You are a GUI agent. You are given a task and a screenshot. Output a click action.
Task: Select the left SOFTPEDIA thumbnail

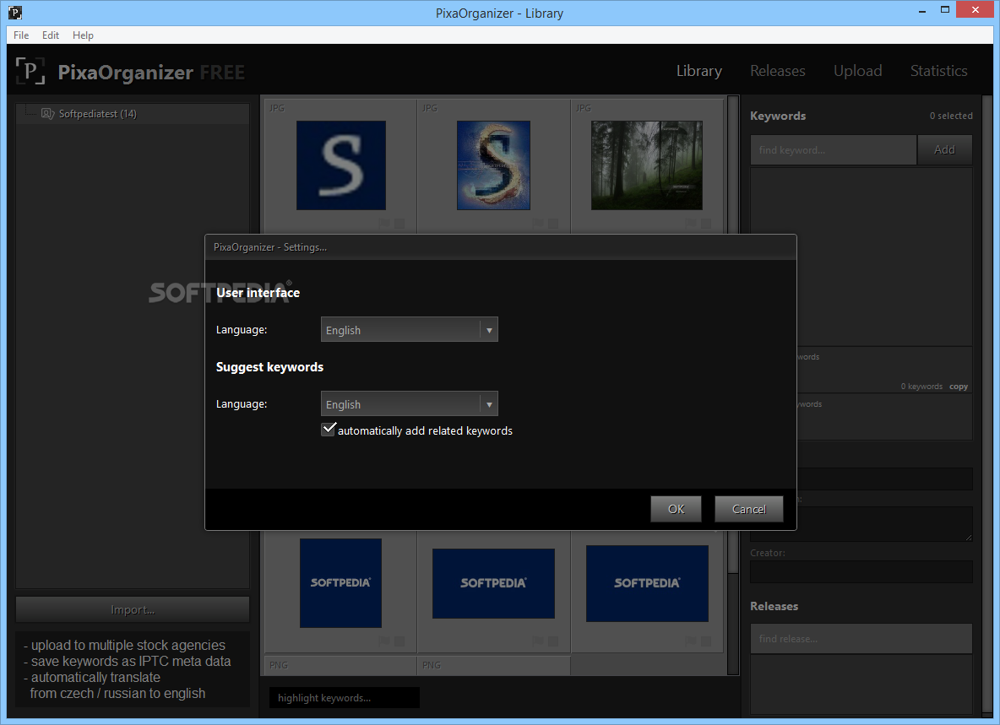(x=340, y=583)
